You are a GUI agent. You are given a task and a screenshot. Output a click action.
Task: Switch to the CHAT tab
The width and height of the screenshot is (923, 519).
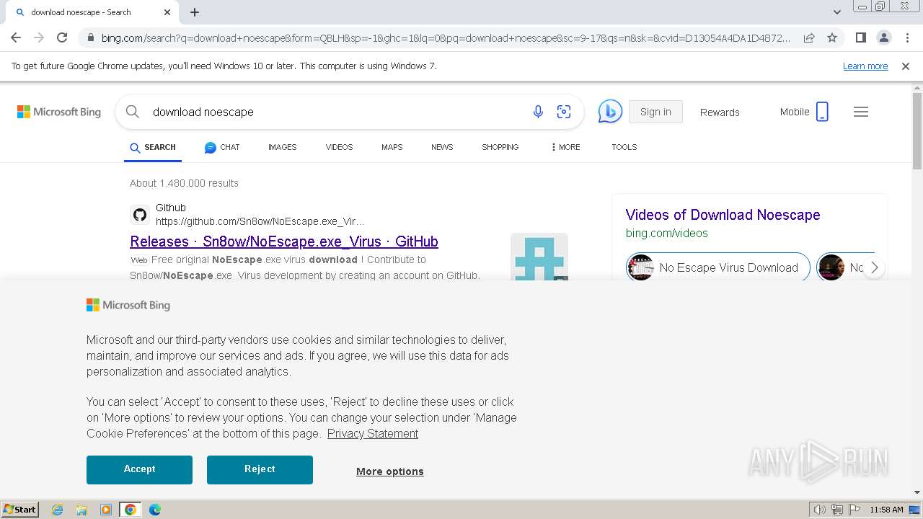click(222, 147)
